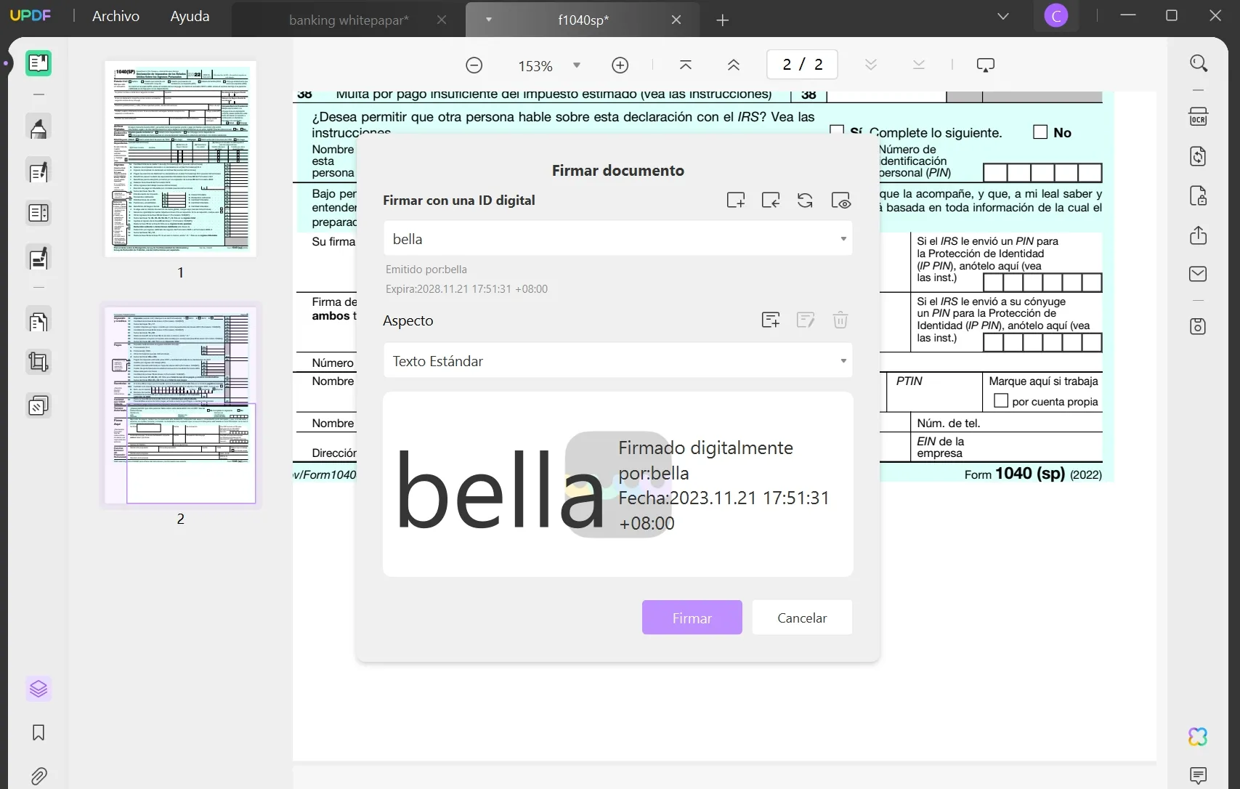
Task: Create a new digital ID icon
Action: [x=736, y=201]
